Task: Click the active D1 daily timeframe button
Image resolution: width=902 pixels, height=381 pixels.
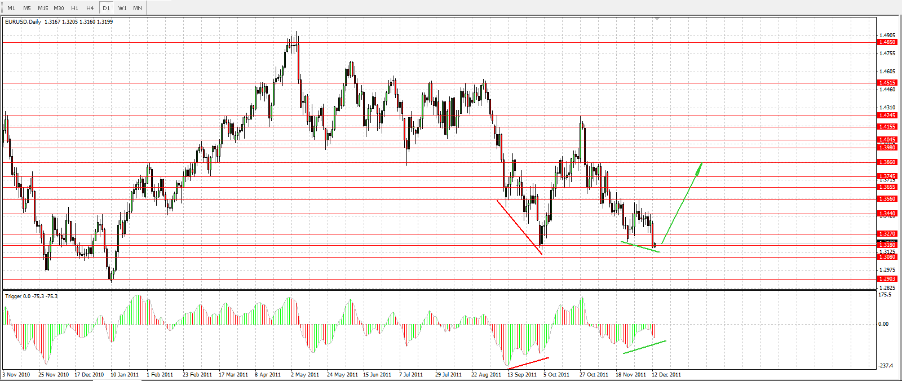Action: (x=106, y=8)
